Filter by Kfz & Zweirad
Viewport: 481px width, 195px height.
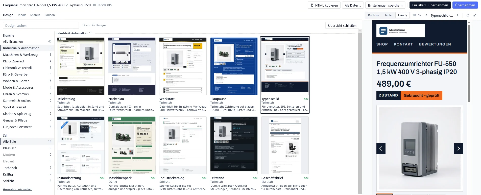coord(27,61)
